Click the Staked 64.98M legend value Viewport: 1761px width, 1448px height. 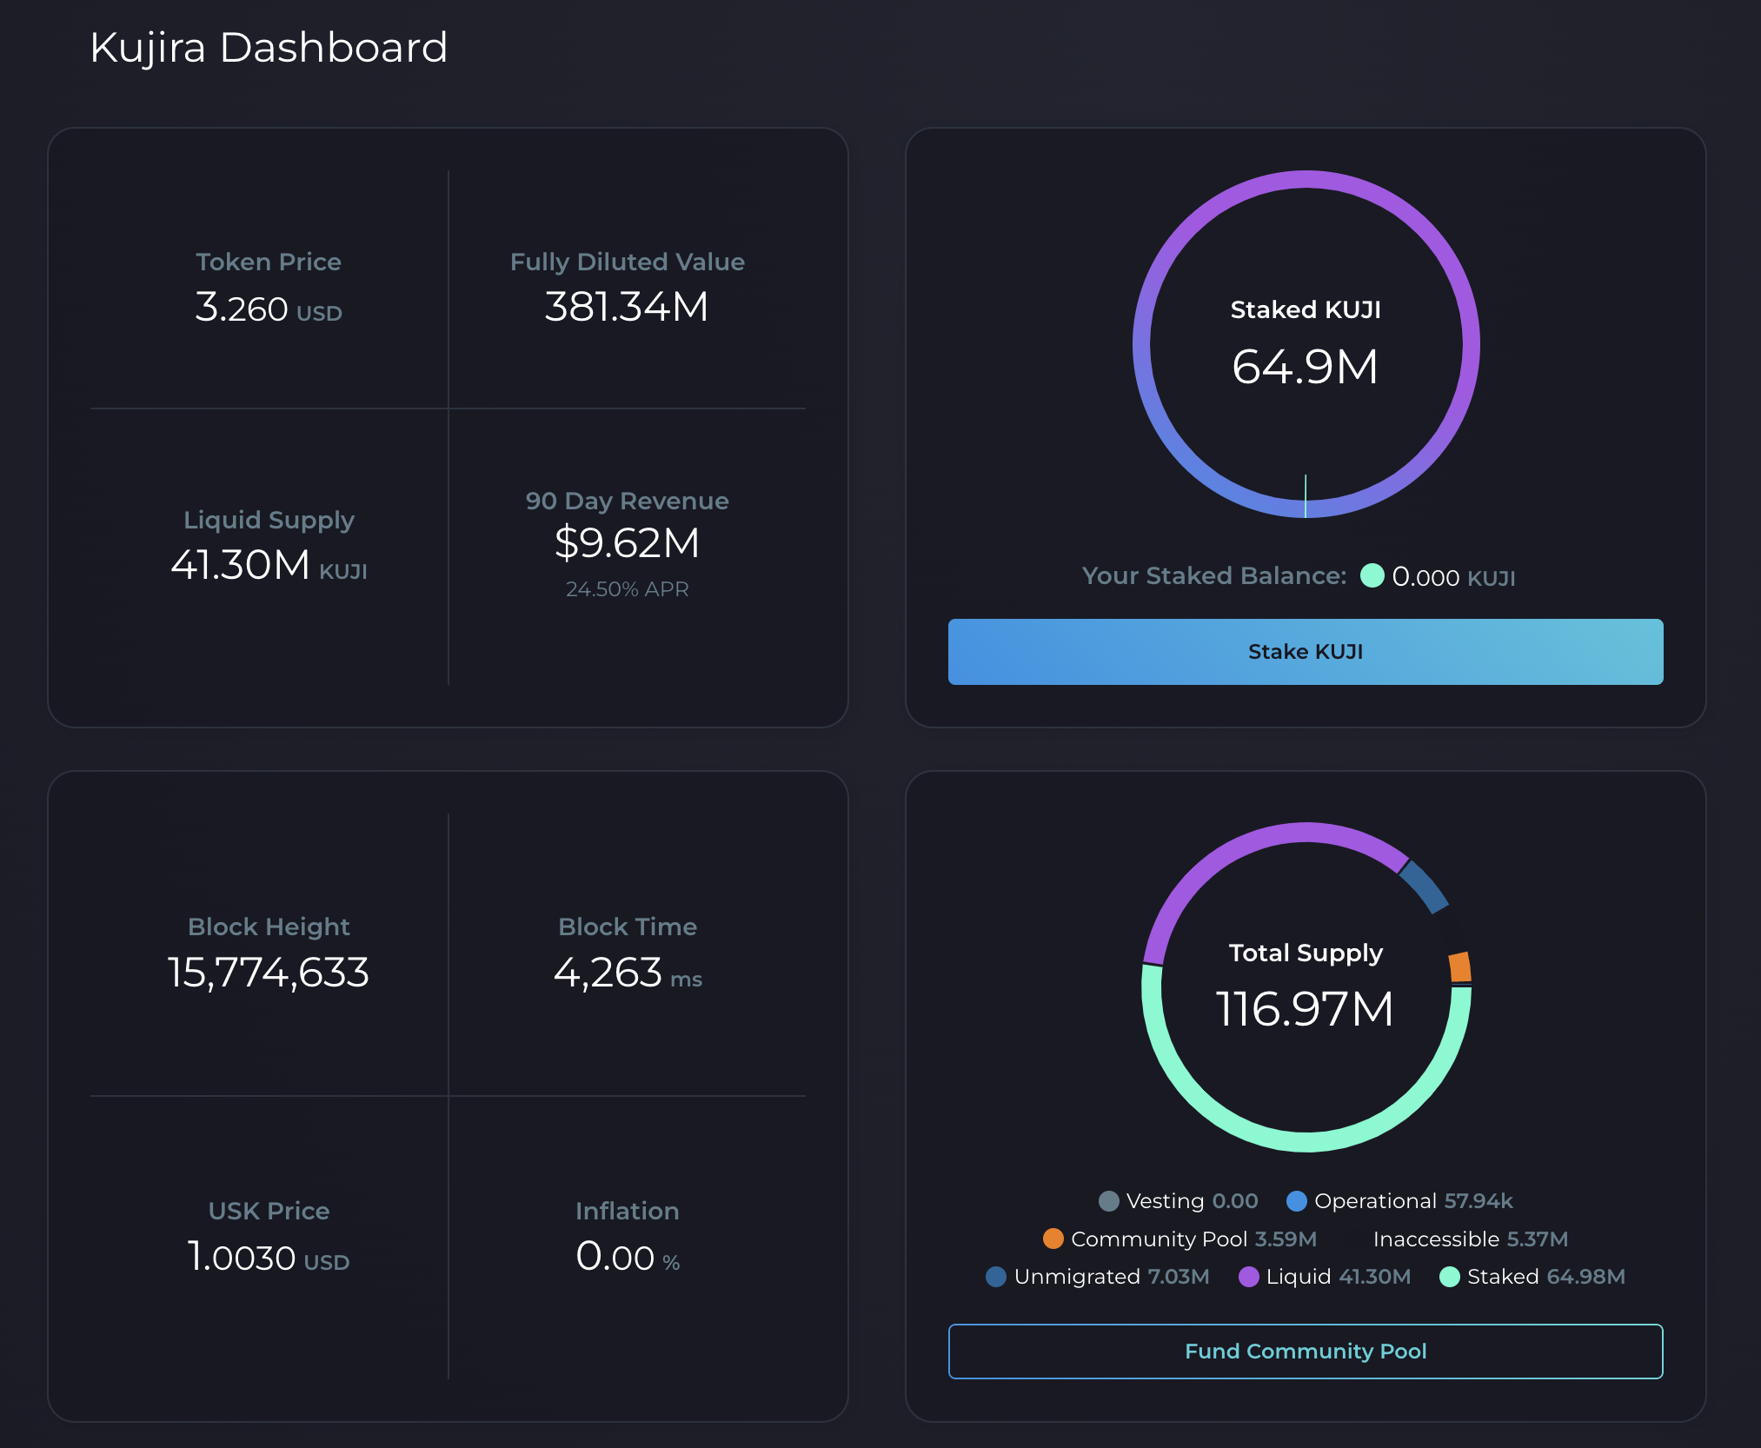click(1586, 1277)
